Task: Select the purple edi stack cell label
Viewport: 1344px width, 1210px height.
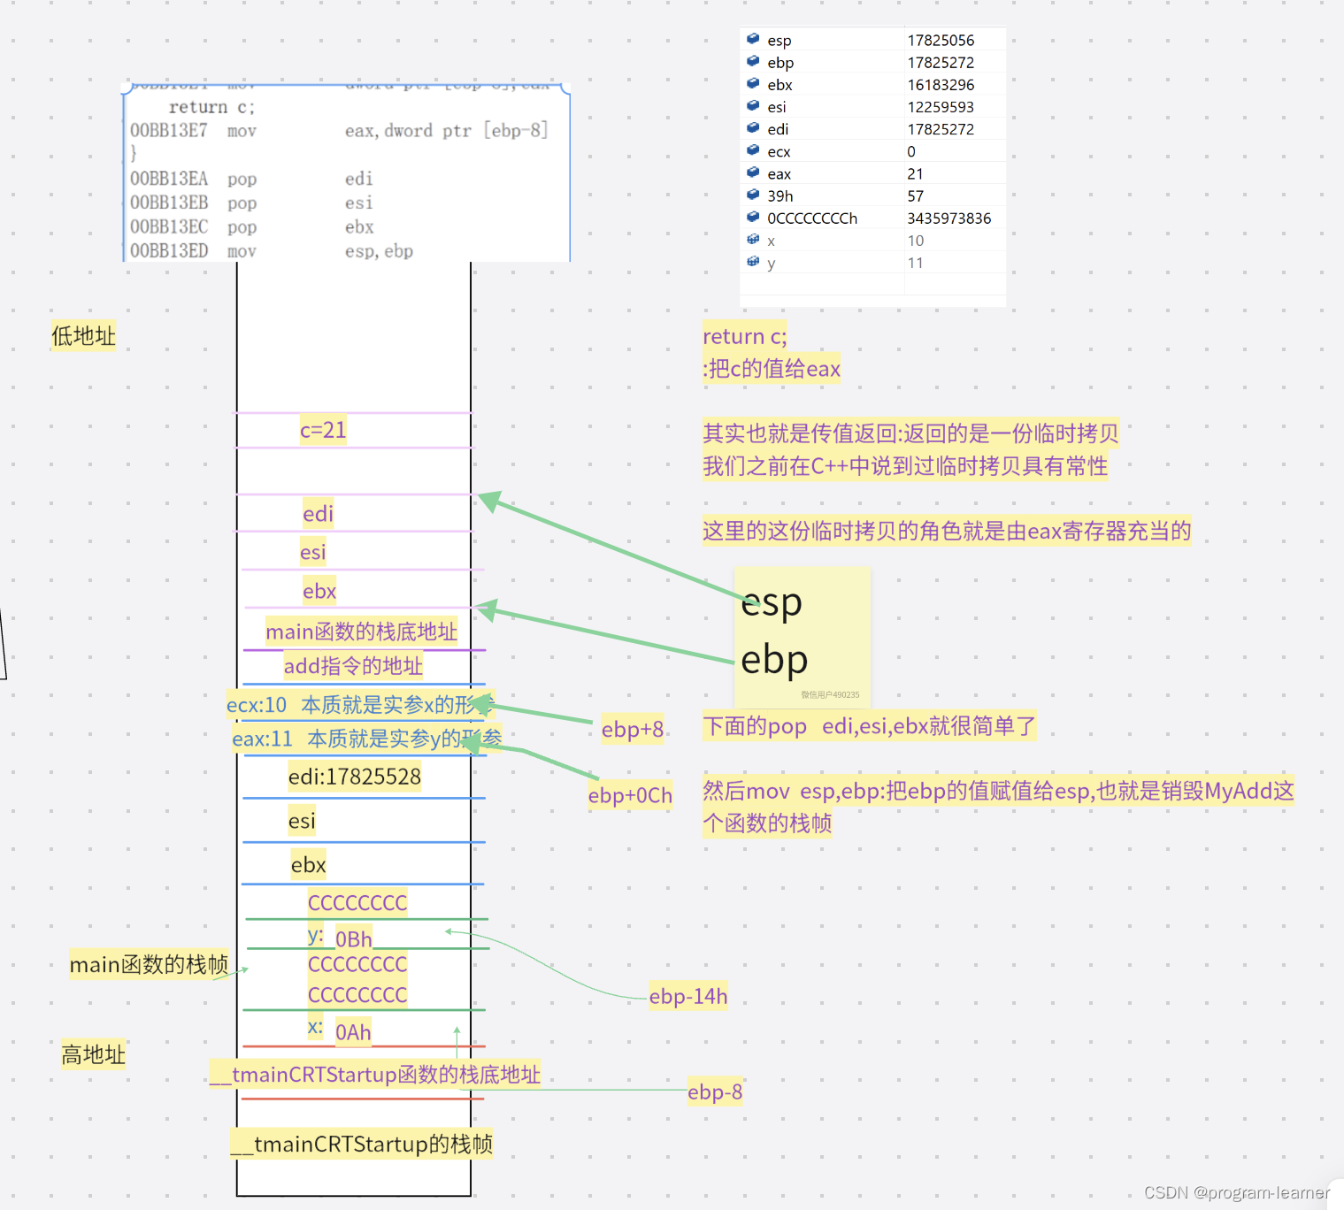Action: [318, 514]
